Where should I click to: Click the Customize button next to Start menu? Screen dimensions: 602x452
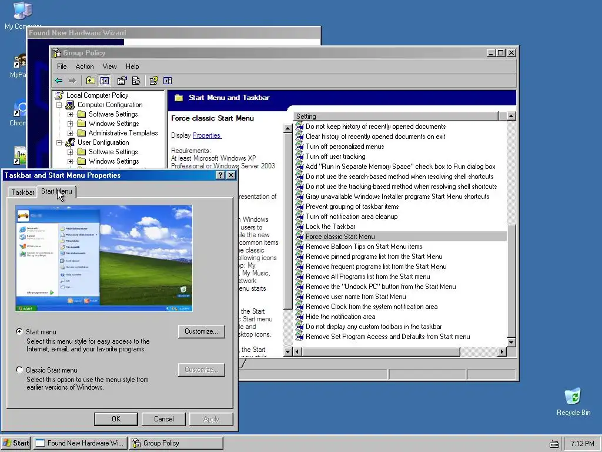click(x=202, y=331)
